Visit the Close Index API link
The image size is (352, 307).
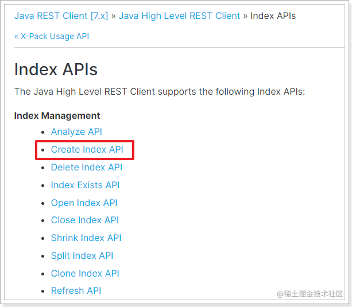84,220
